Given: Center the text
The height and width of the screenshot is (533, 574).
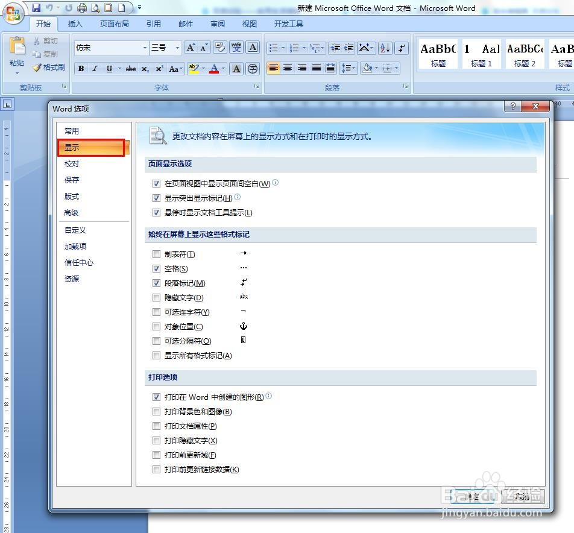Looking at the screenshot, I should (x=288, y=68).
